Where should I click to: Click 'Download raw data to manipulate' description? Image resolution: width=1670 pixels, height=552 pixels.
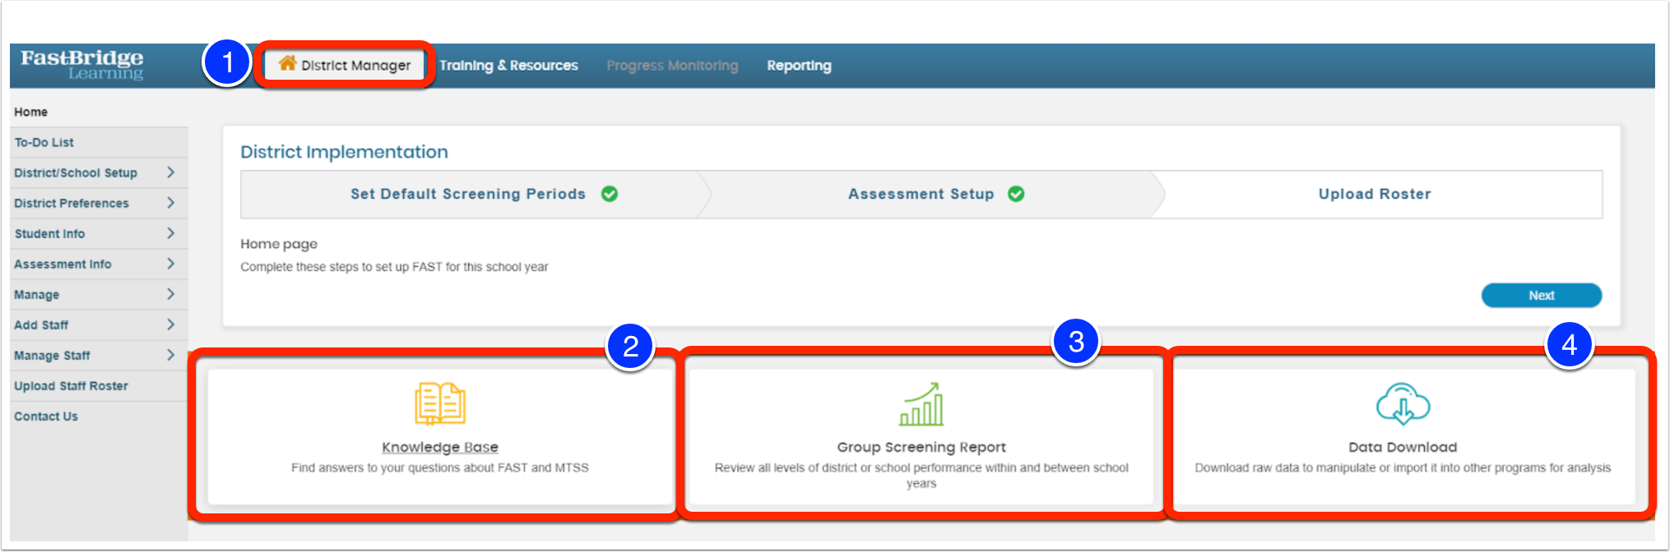click(x=1403, y=467)
